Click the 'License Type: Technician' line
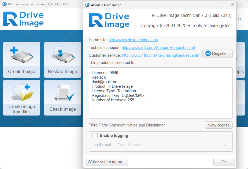The width and height of the screenshot is (248, 169). pyautogui.click(x=114, y=91)
